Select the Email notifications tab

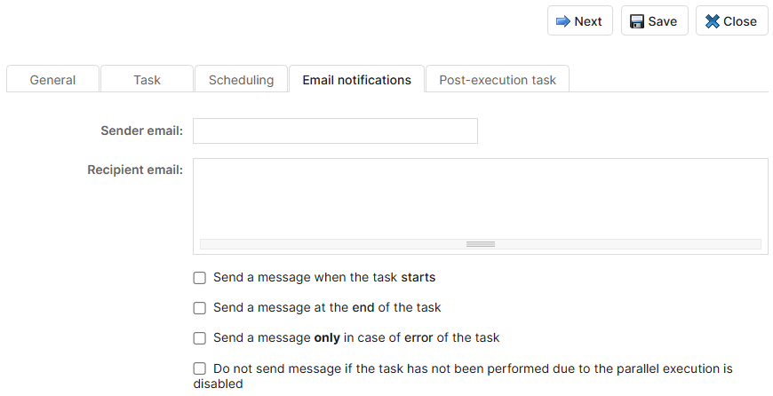click(356, 80)
